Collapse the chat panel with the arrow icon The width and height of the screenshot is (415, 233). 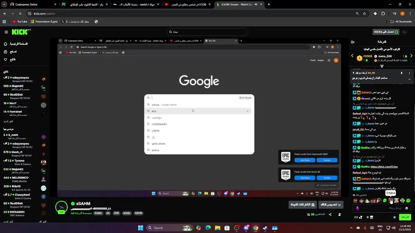click(353, 42)
